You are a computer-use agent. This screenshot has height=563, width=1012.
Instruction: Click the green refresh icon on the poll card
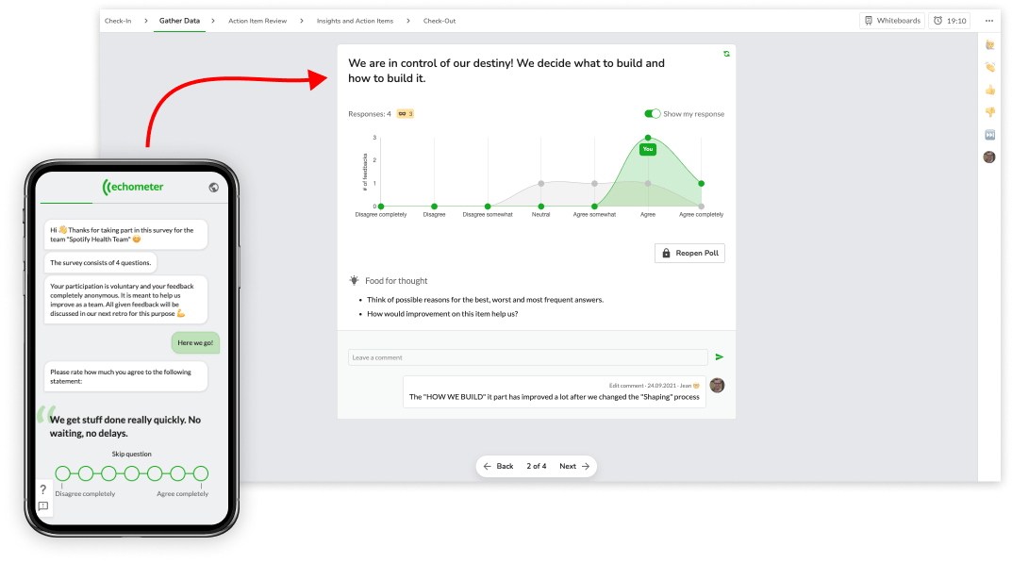pyautogui.click(x=726, y=54)
